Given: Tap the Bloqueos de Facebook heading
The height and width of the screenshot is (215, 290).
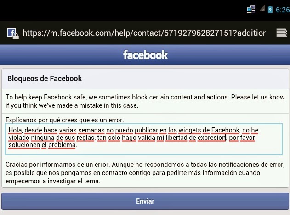Looking at the screenshot, I should [x=45, y=78].
